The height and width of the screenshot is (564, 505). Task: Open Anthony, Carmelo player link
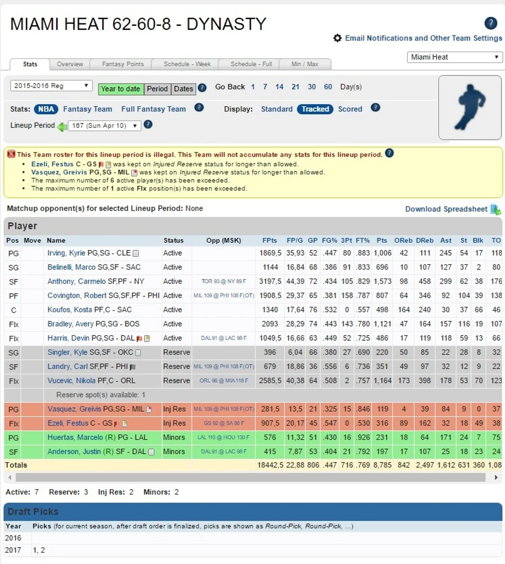[x=76, y=281]
